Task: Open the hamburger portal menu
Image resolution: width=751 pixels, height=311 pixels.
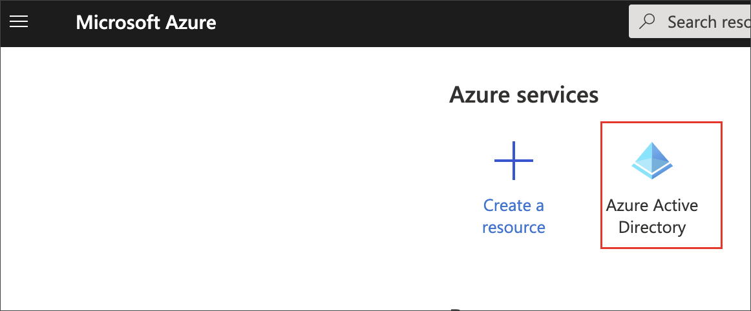Action: point(19,23)
